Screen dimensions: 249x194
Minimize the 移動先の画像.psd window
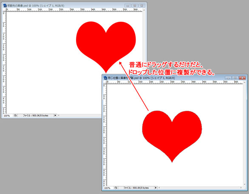[127, 6]
